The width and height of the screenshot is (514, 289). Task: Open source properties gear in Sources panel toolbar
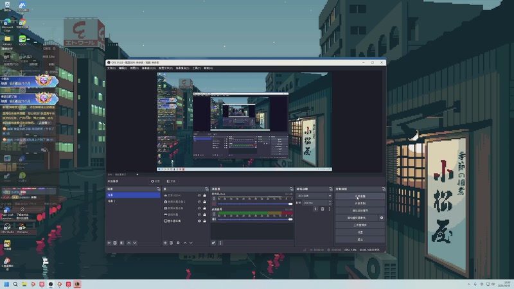click(178, 243)
